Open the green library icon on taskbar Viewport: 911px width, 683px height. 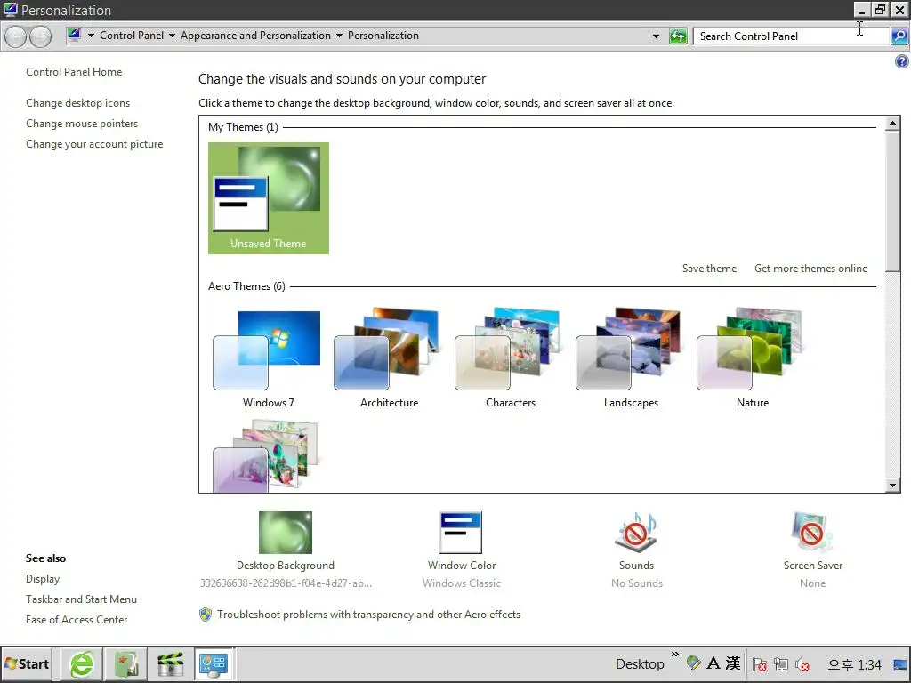click(x=126, y=663)
